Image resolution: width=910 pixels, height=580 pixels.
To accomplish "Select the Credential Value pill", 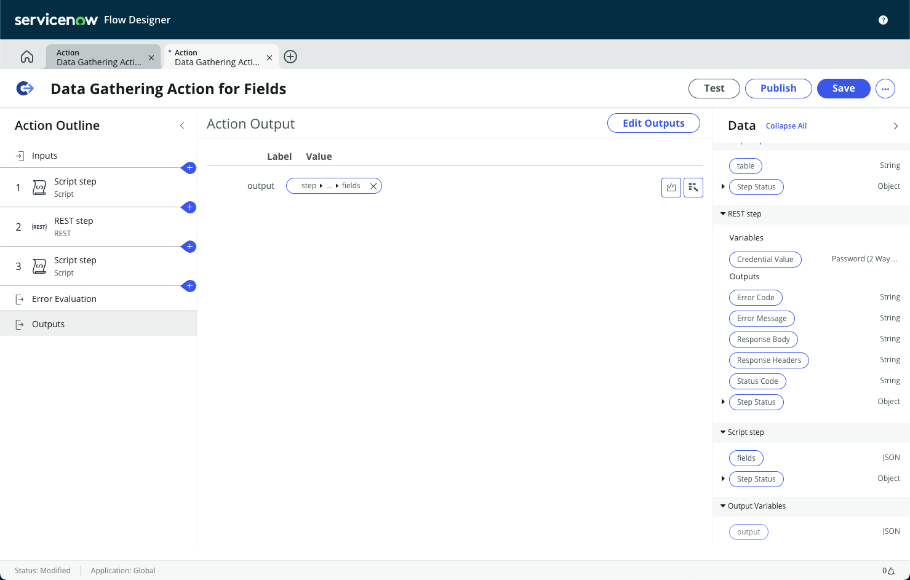I will (765, 260).
